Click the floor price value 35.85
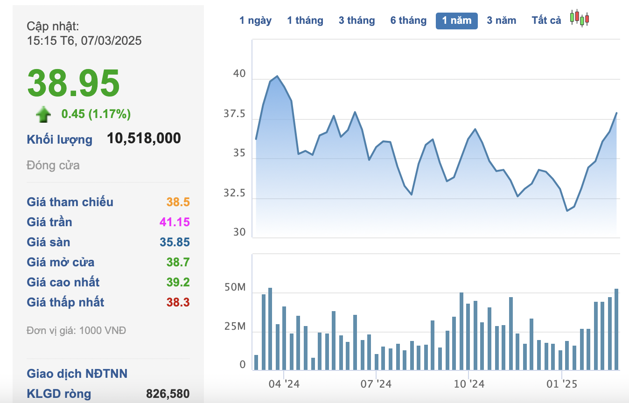Image resolution: width=629 pixels, height=403 pixels. pyautogui.click(x=175, y=242)
